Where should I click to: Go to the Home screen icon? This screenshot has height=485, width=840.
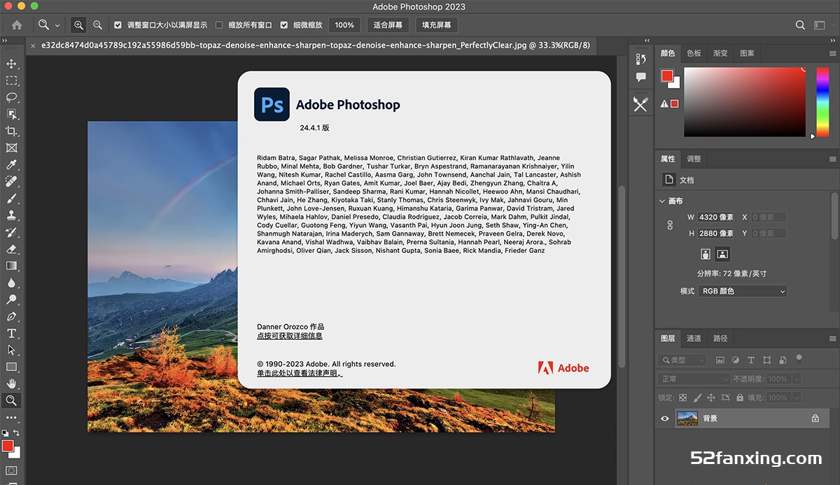coord(17,24)
